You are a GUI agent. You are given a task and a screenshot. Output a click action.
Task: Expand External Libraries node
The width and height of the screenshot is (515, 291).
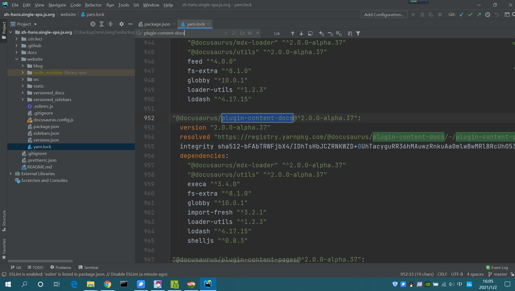tap(11, 174)
